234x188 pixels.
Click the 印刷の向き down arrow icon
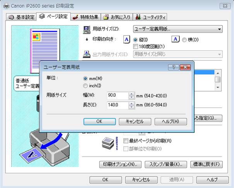point(87,39)
